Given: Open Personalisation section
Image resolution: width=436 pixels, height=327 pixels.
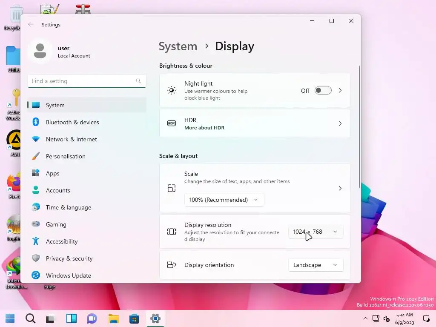Looking at the screenshot, I should 87,156.
